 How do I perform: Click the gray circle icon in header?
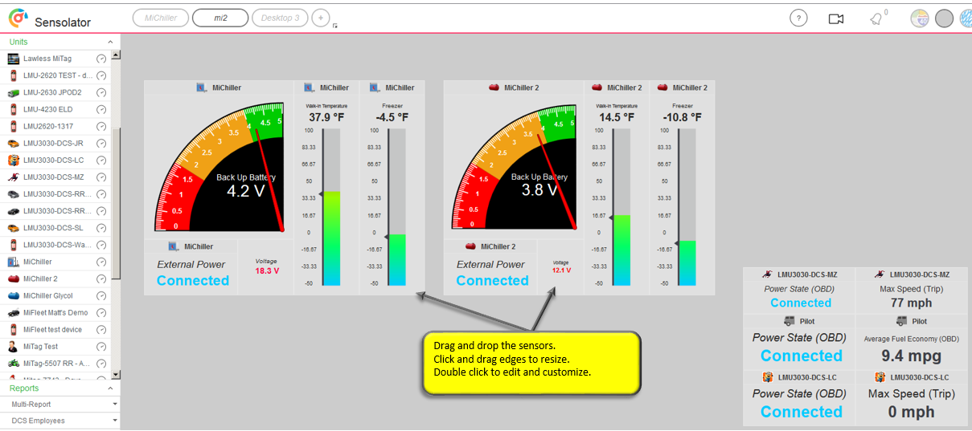(945, 18)
